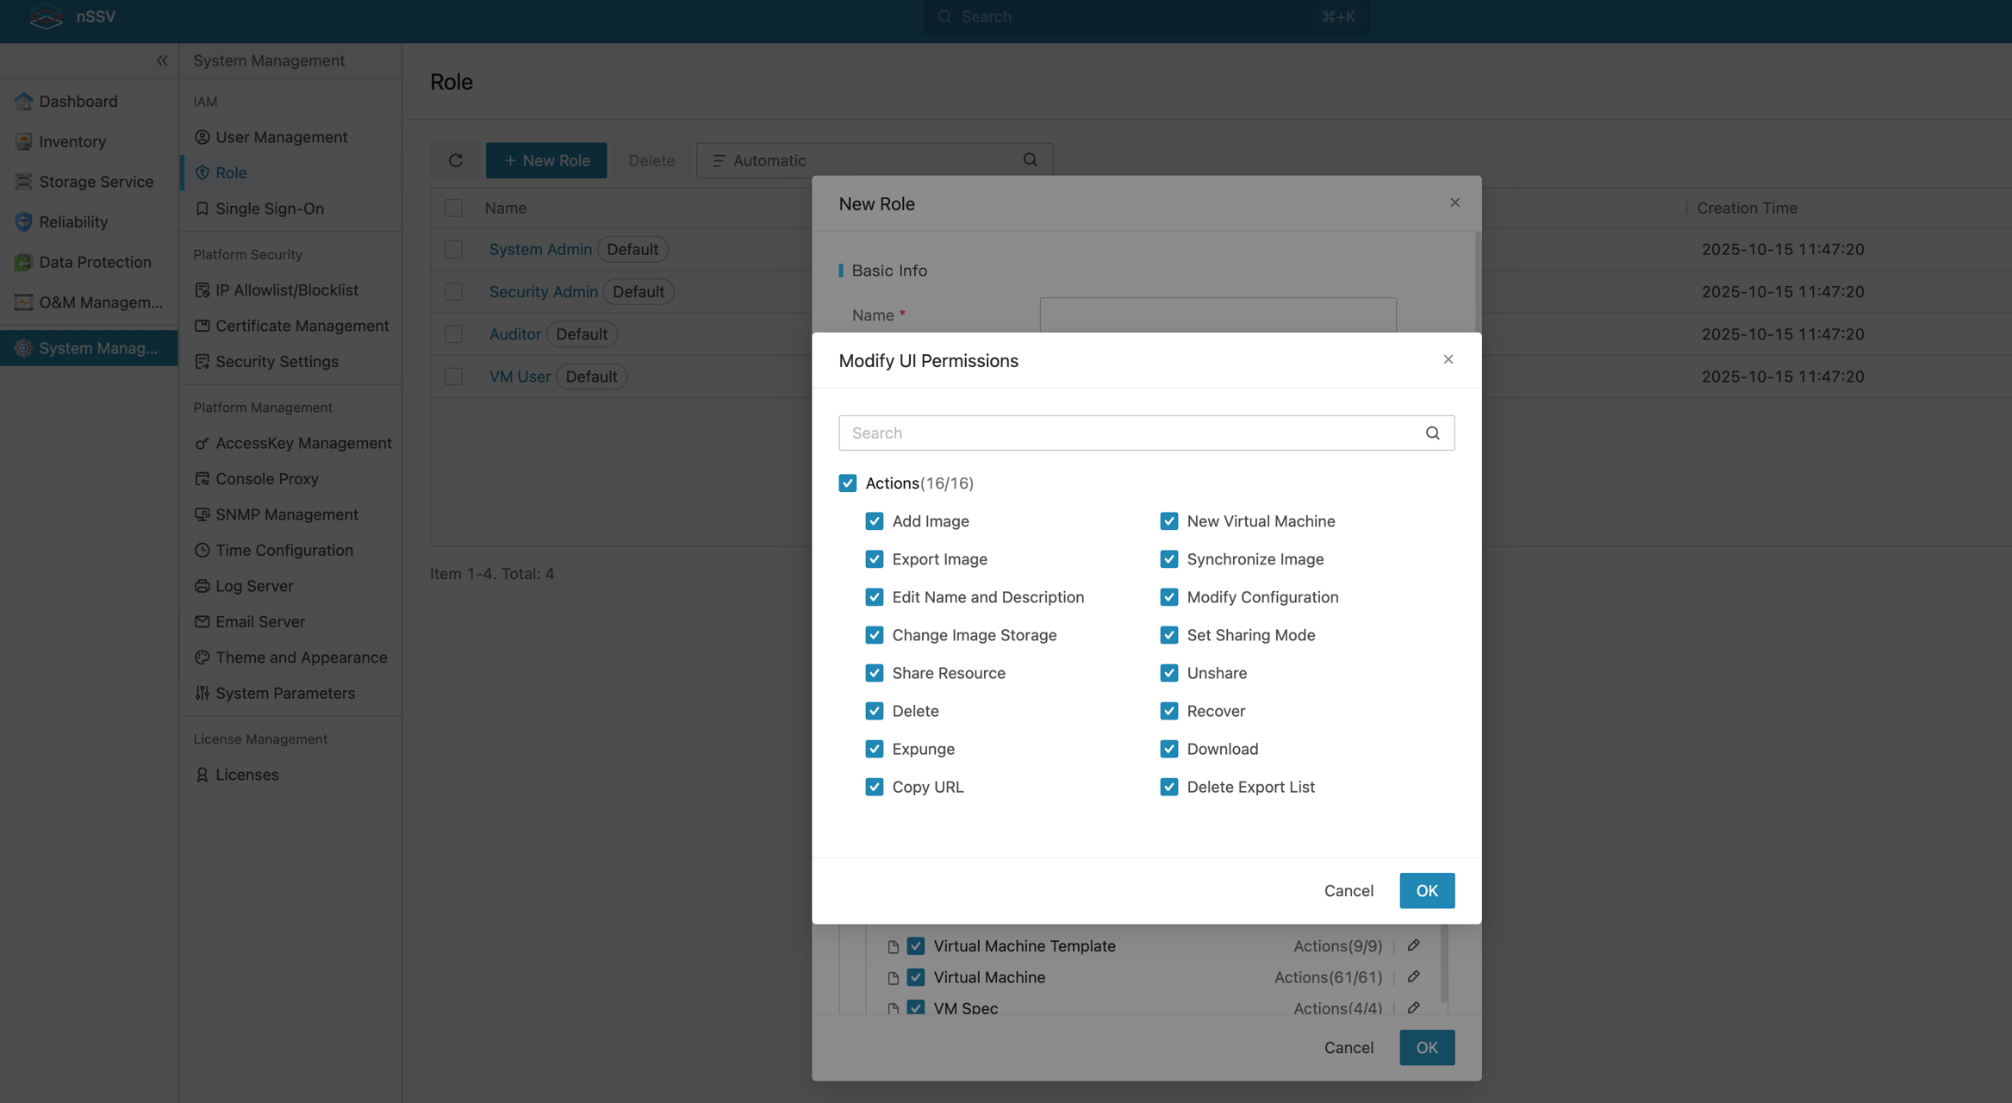
Task: Click the refresh icon in Role toolbar
Action: tap(456, 160)
